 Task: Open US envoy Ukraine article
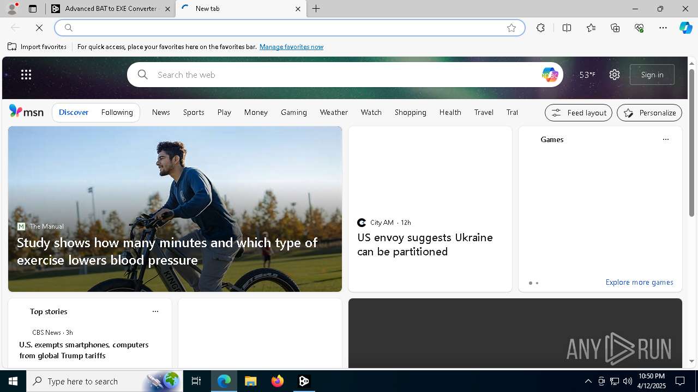pyautogui.click(x=425, y=244)
